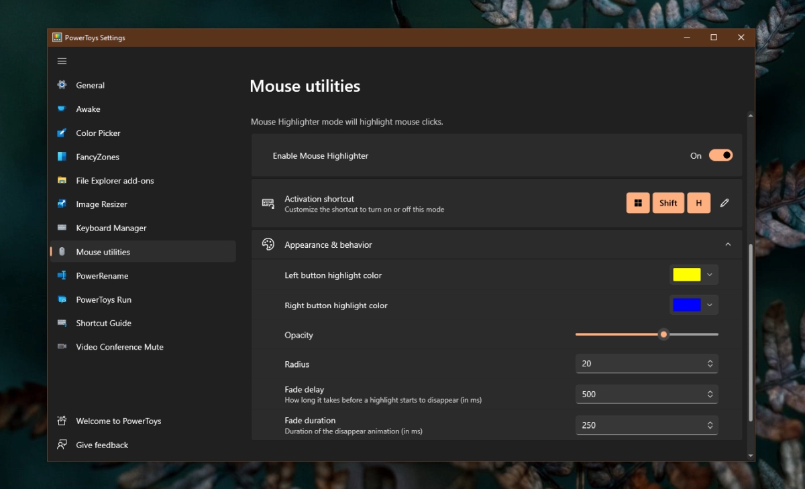
Task: Click the Windows key shortcut button
Action: tap(638, 203)
